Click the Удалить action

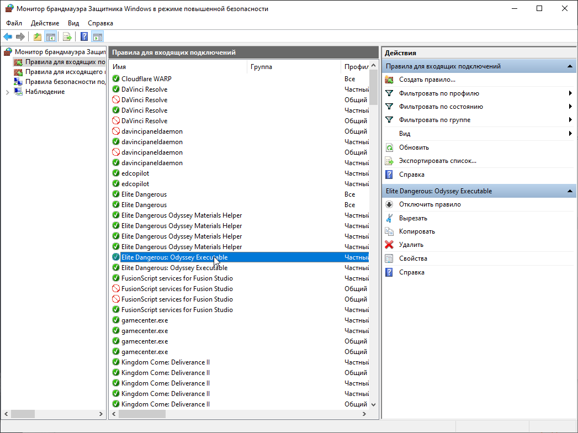pos(411,245)
